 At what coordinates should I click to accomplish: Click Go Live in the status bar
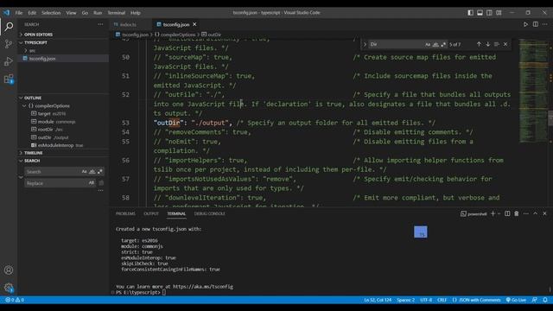tap(516, 300)
